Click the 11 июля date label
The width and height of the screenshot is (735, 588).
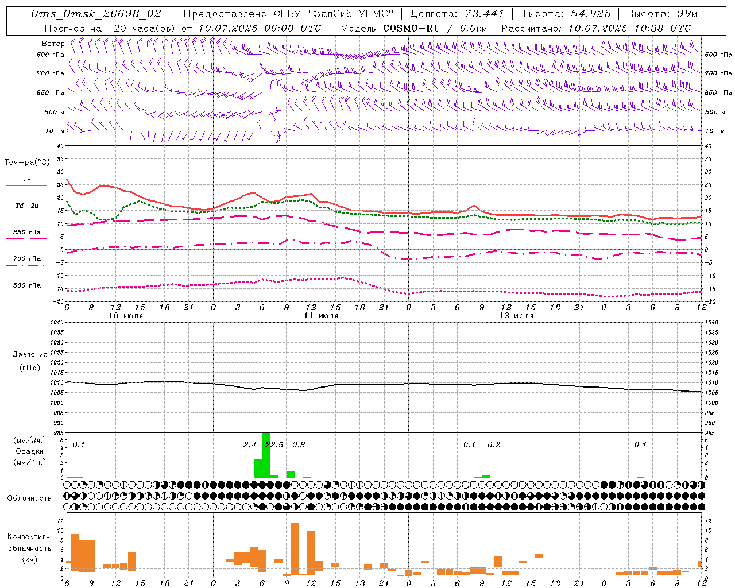321,316
